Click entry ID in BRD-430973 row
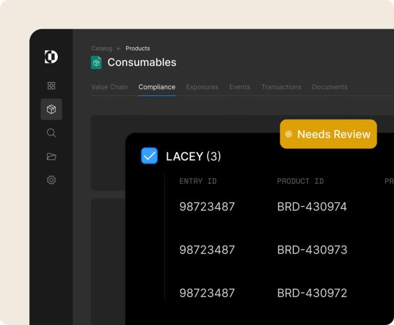Viewport: 394px width, 325px height. 207,250
